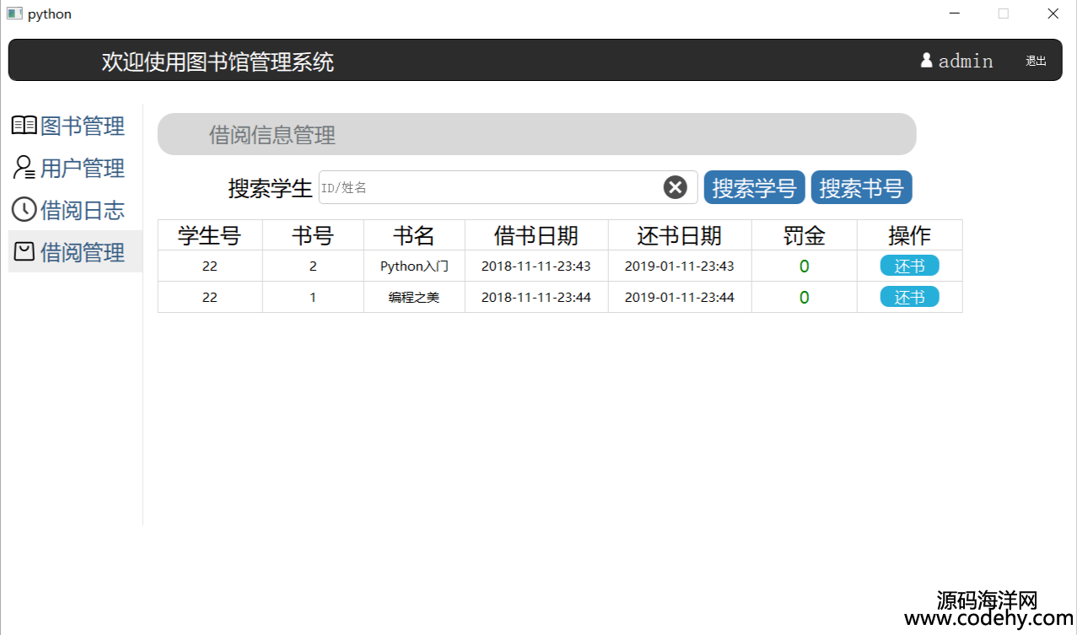Click the user icon beside 用户管理

coord(24,168)
